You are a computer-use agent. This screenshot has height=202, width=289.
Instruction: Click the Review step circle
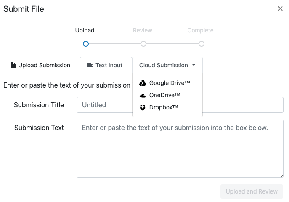click(x=143, y=44)
